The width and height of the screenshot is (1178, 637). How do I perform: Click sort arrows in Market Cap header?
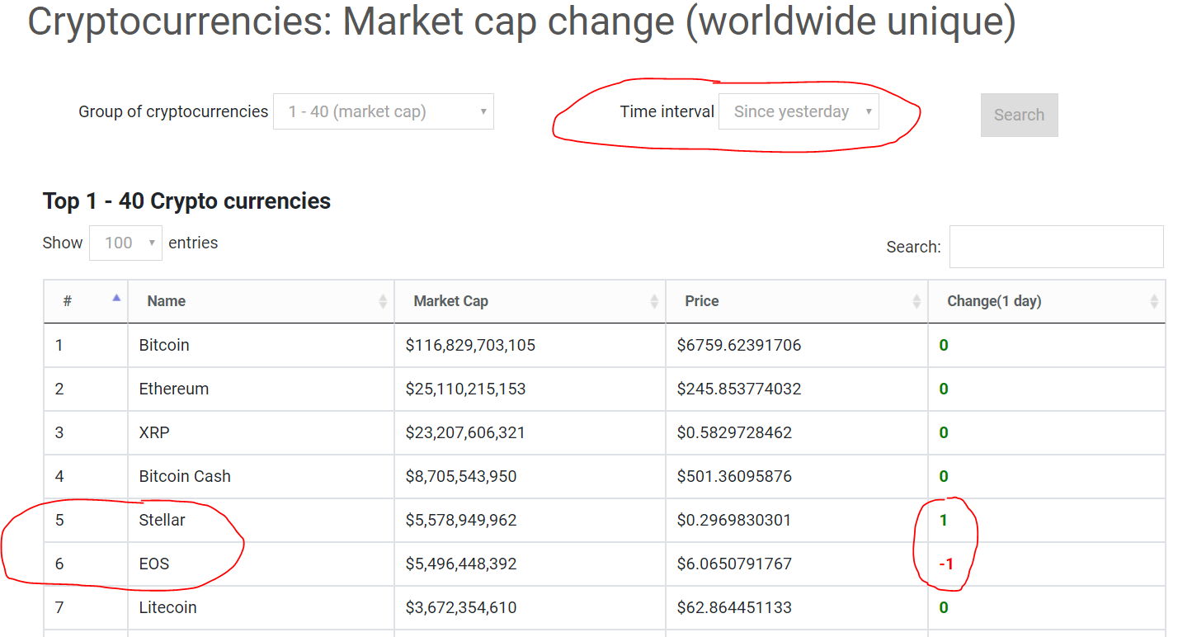click(654, 302)
